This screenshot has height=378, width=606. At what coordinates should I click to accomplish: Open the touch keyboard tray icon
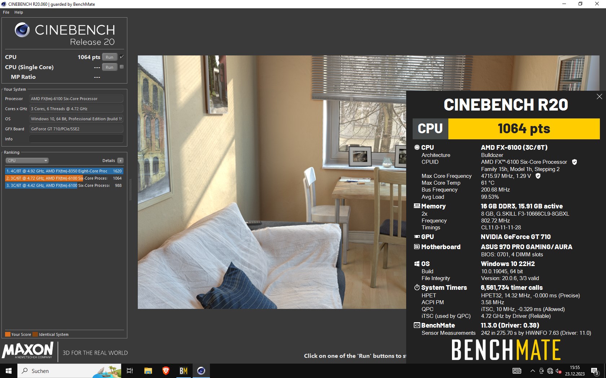coord(517,371)
